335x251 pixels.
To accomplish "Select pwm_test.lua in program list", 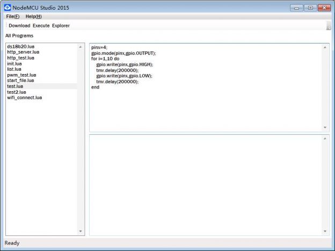I will click(x=21, y=75).
